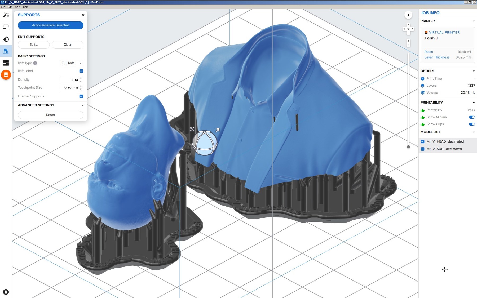This screenshot has height=298, width=477.
Task: Select the One-Click Print magic wand tool
Action: pos(6,15)
